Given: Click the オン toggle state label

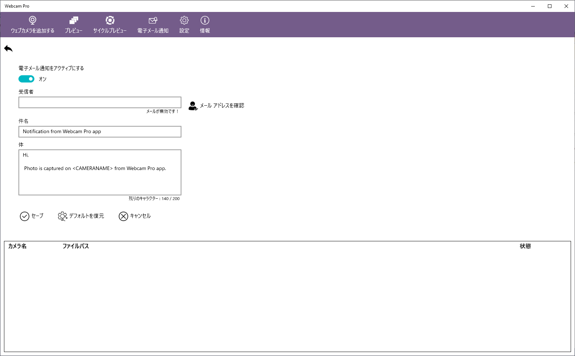Looking at the screenshot, I should pyautogui.click(x=43, y=79).
